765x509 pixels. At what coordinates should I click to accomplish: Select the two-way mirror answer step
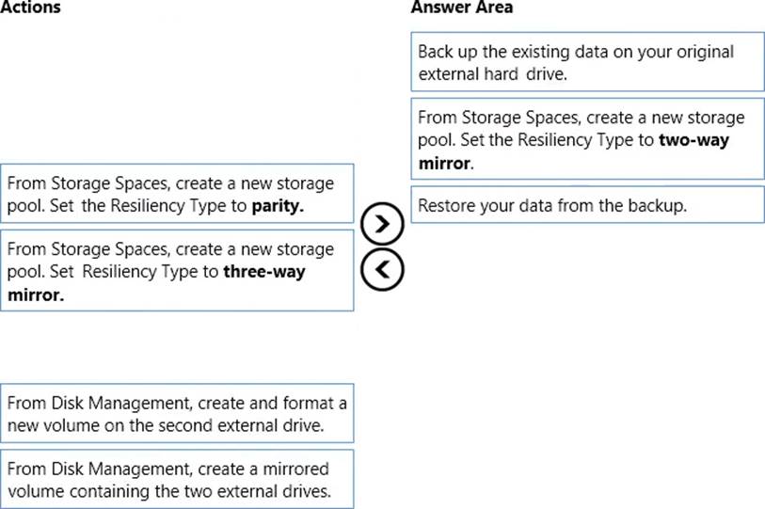point(587,138)
